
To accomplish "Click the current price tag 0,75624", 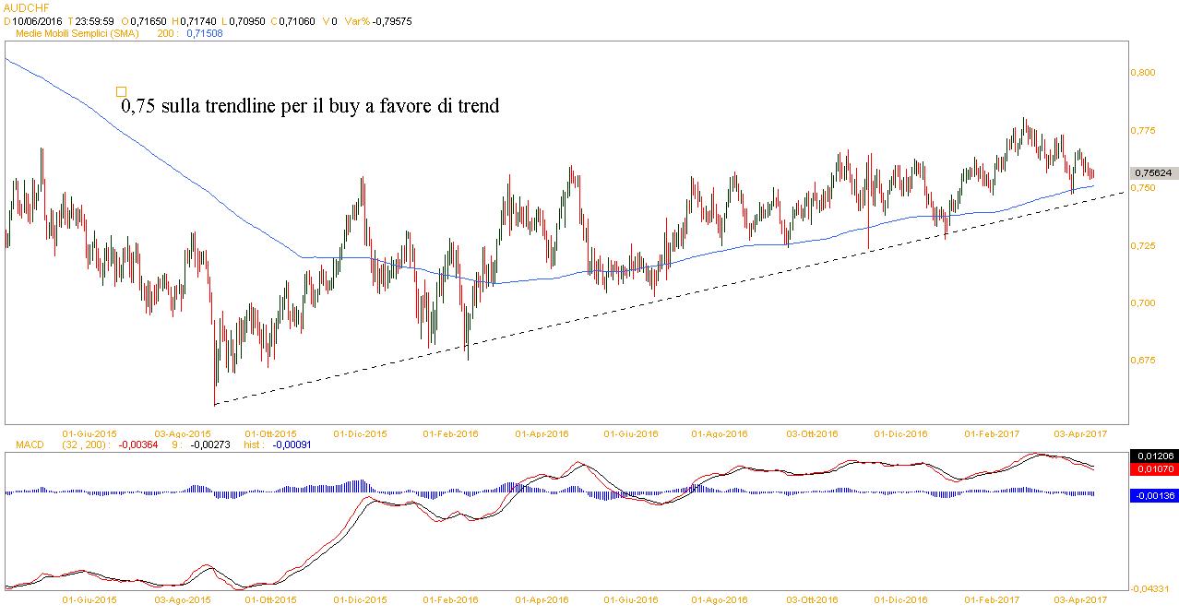I will [x=1152, y=172].
